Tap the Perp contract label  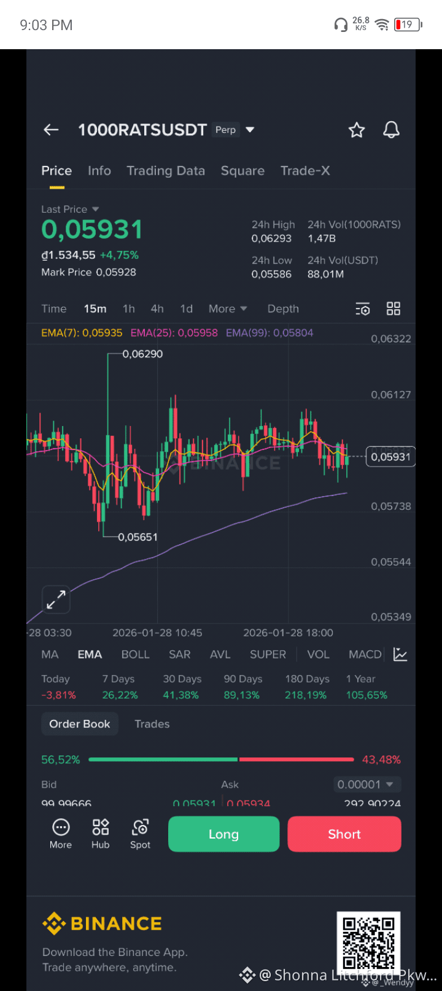[226, 130]
